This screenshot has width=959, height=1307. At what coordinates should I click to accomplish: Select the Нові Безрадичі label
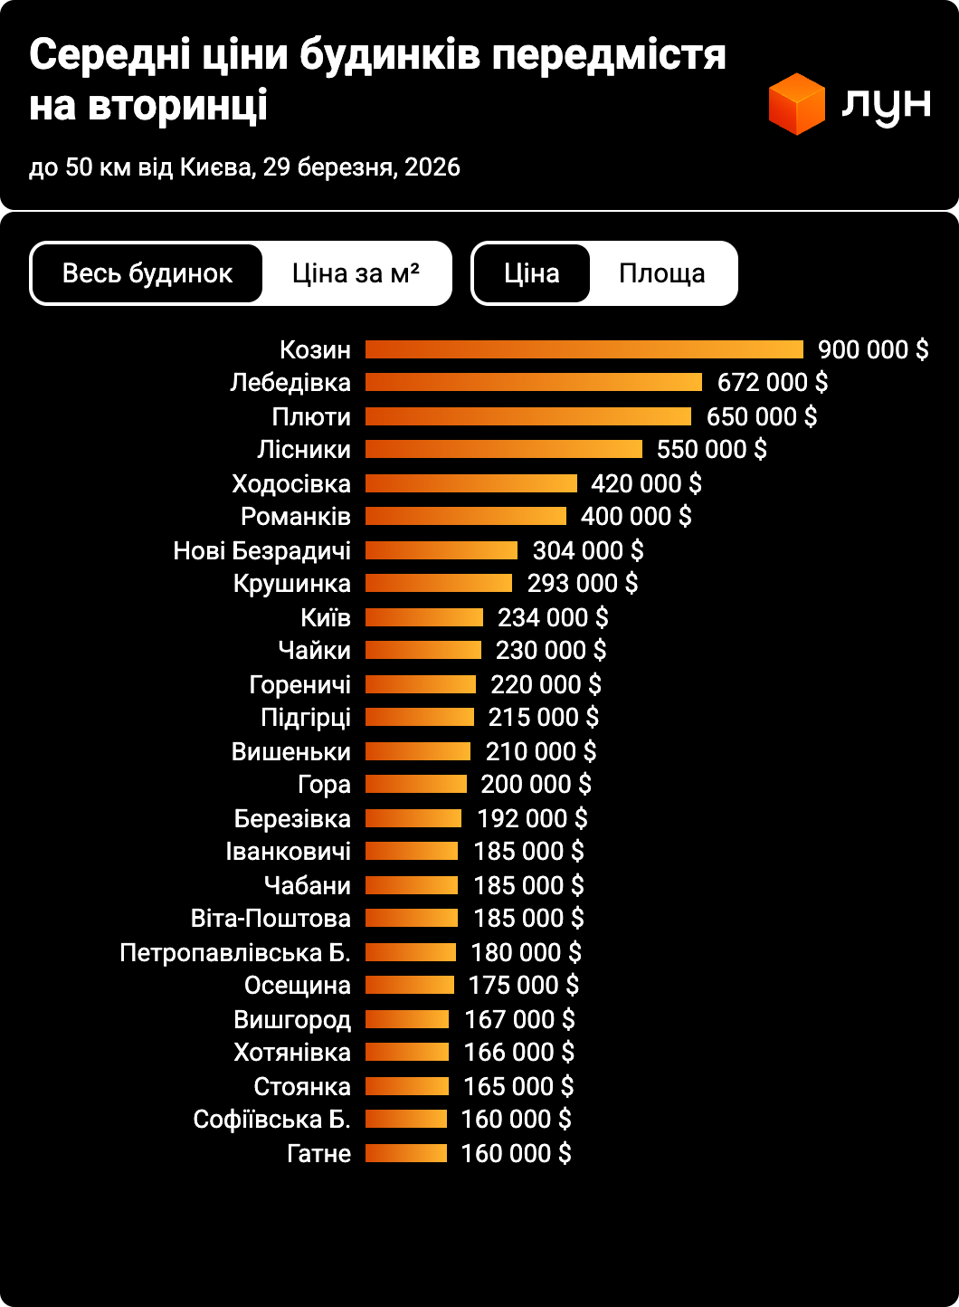click(x=262, y=550)
